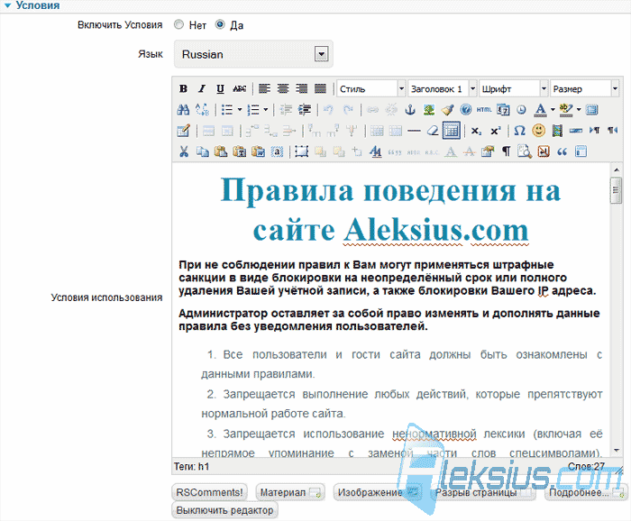Insert a special character with the Omega icon
The height and width of the screenshot is (521, 631).
(520, 131)
